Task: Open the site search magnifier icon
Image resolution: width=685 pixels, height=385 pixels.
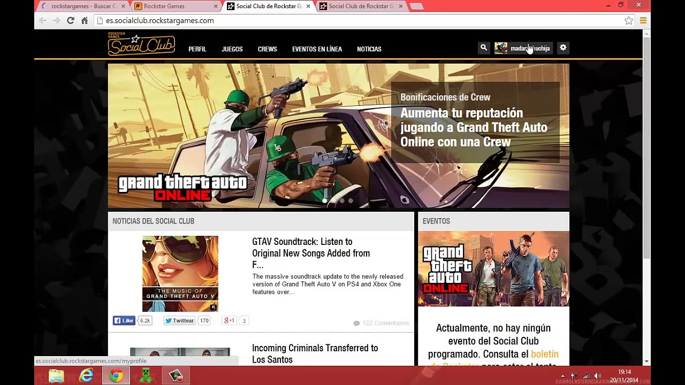Action: (484, 48)
